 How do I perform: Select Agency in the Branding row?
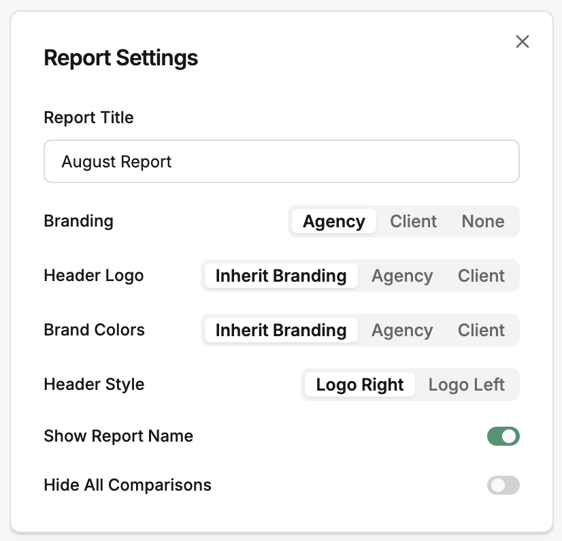[x=333, y=221]
